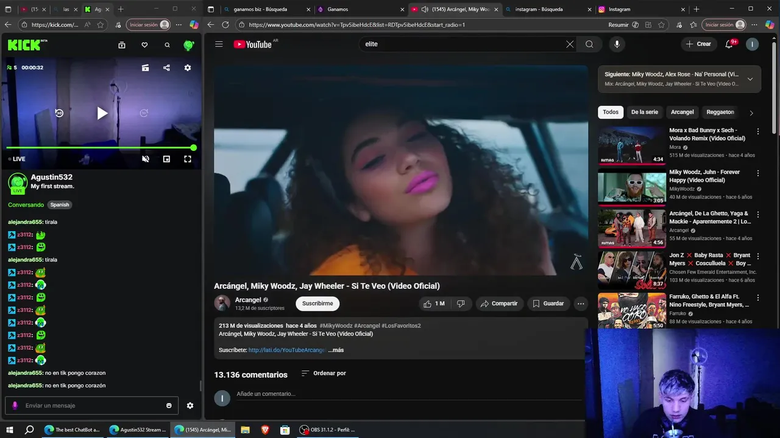Open the emoji picker in Kick chat

pos(169,406)
